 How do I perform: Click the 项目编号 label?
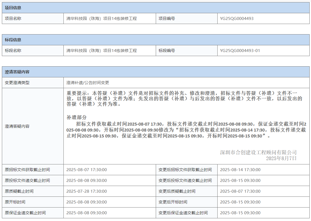(x=167, y=18)
